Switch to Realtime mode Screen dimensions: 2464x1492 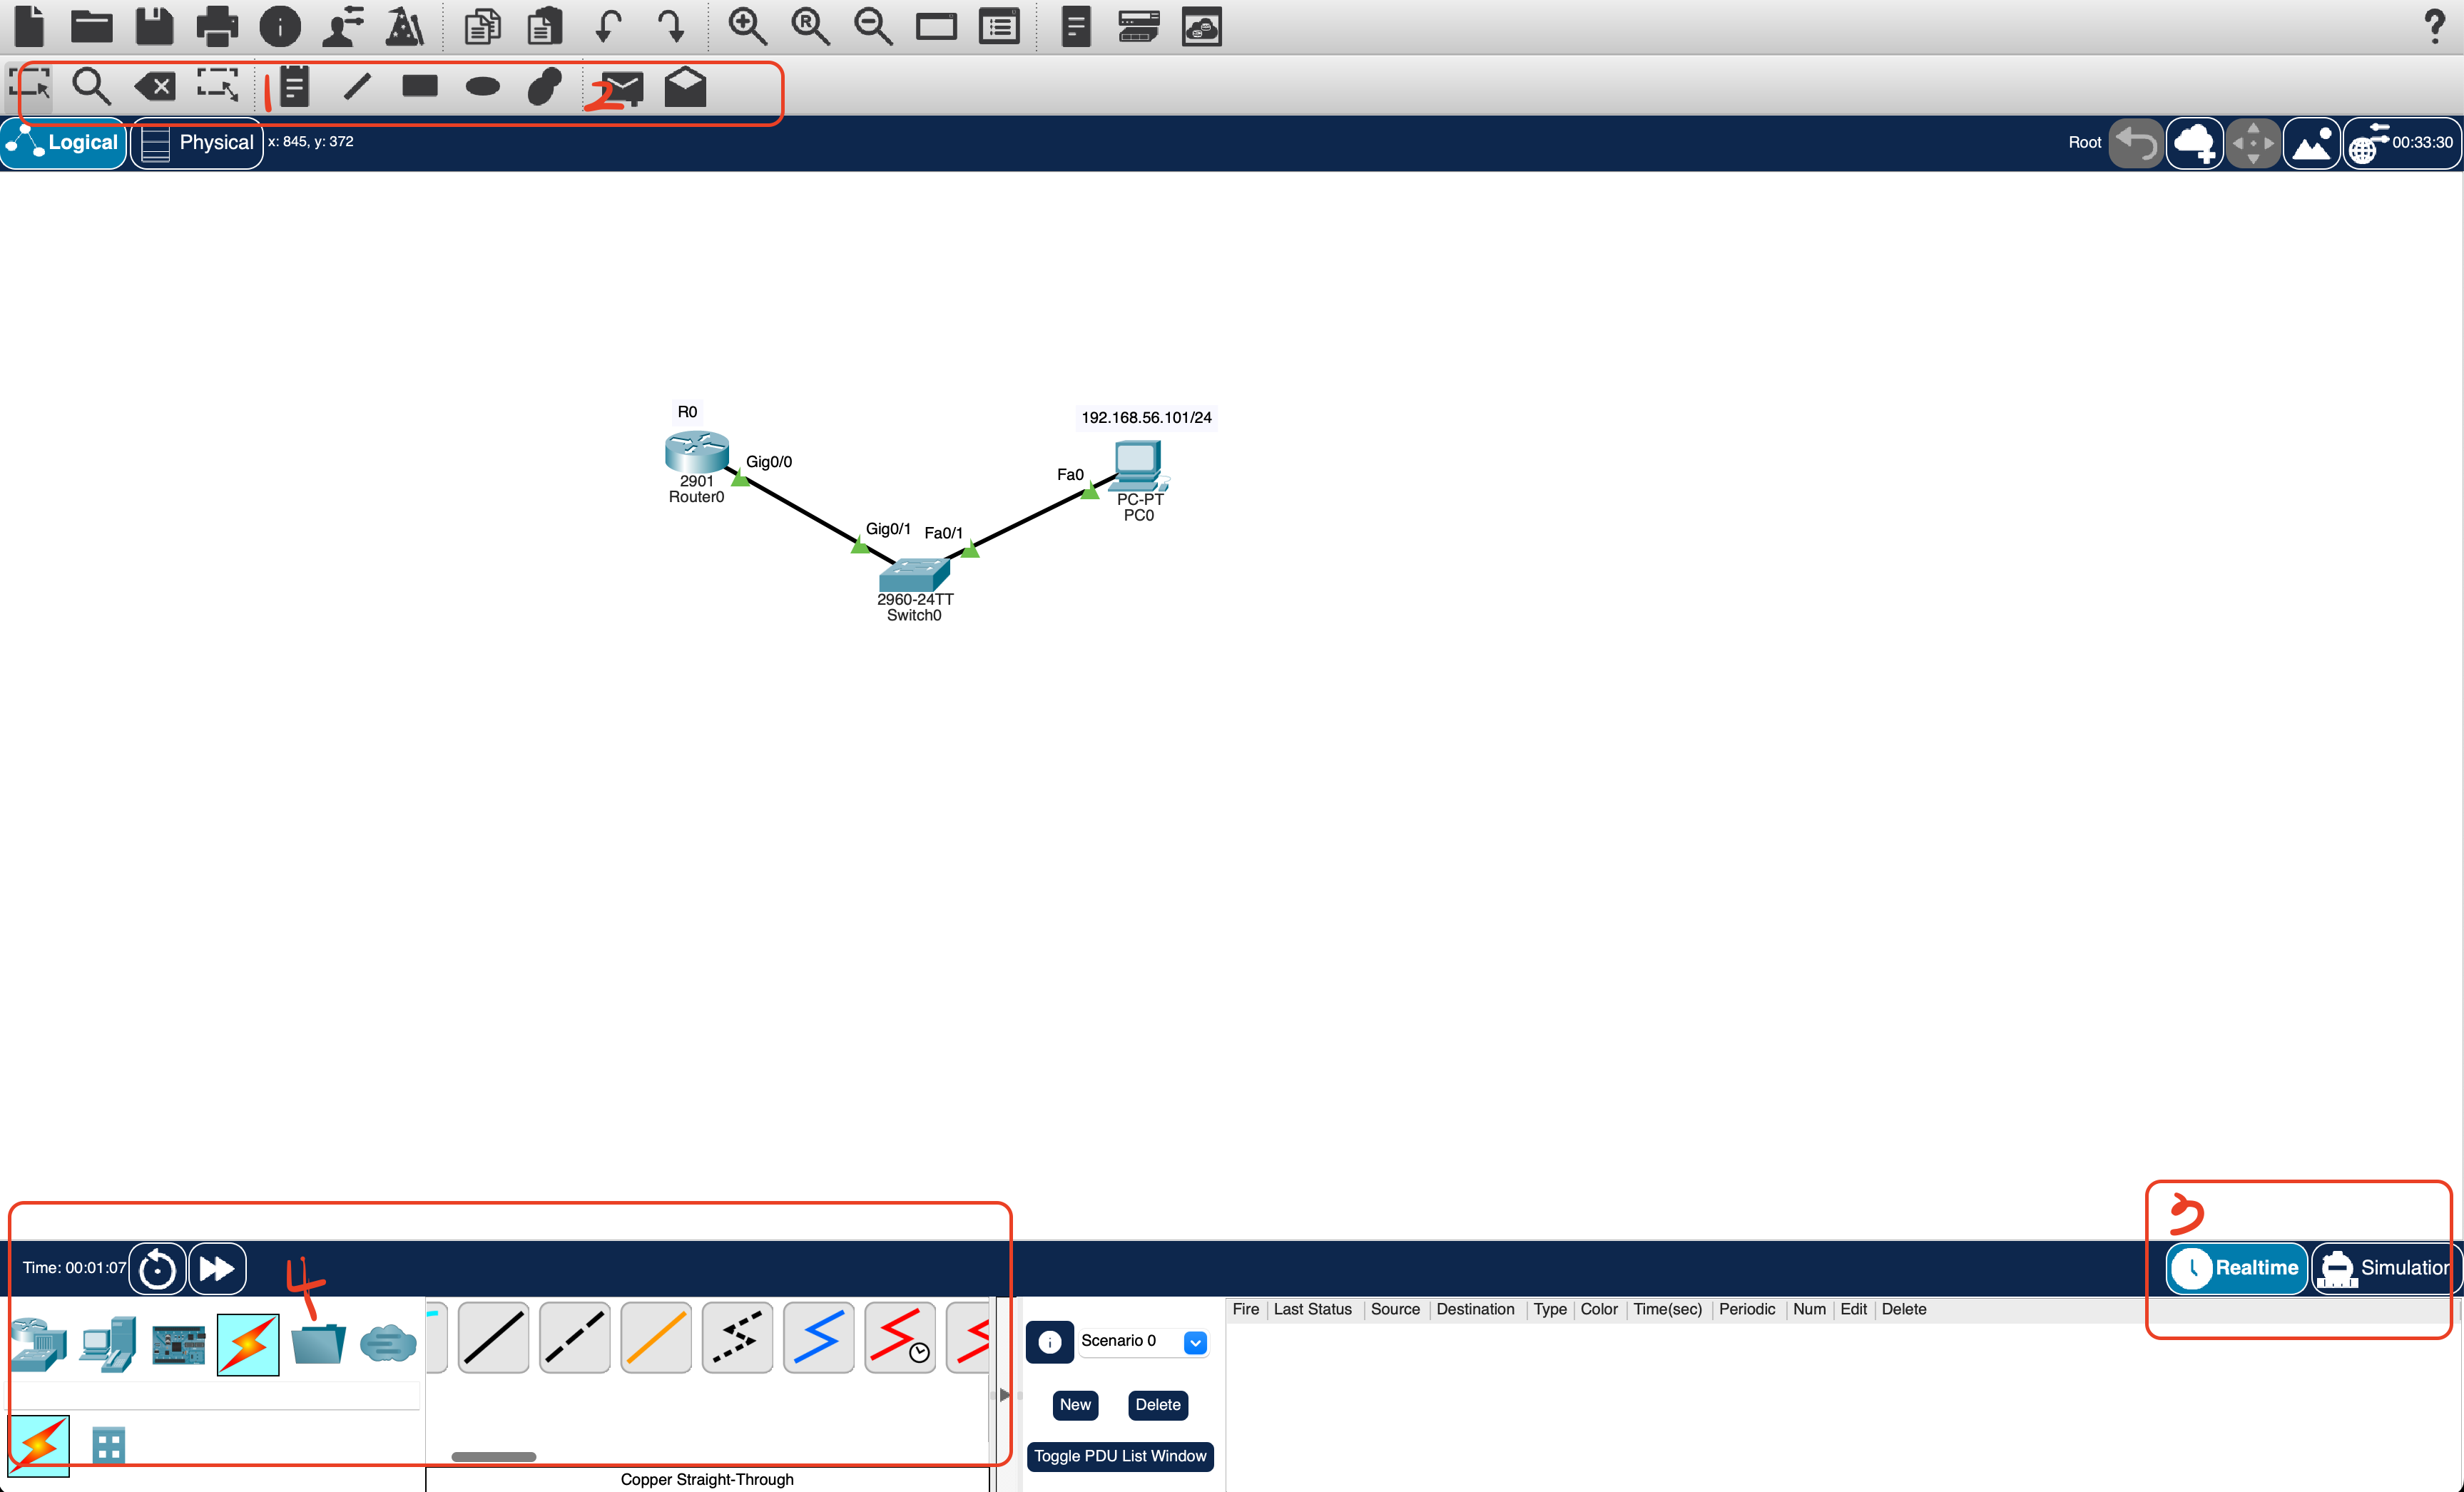coord(2237,1268)
